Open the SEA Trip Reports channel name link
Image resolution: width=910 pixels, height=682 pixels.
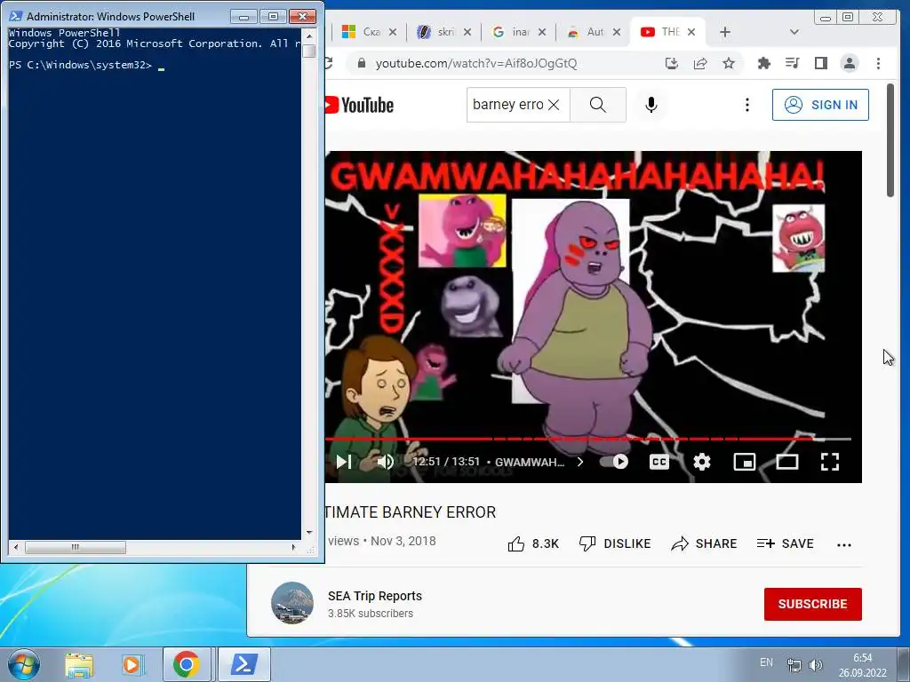375,596
